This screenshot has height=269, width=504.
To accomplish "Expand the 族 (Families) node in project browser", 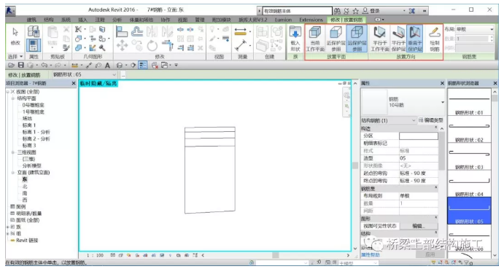I will (8, 227).
